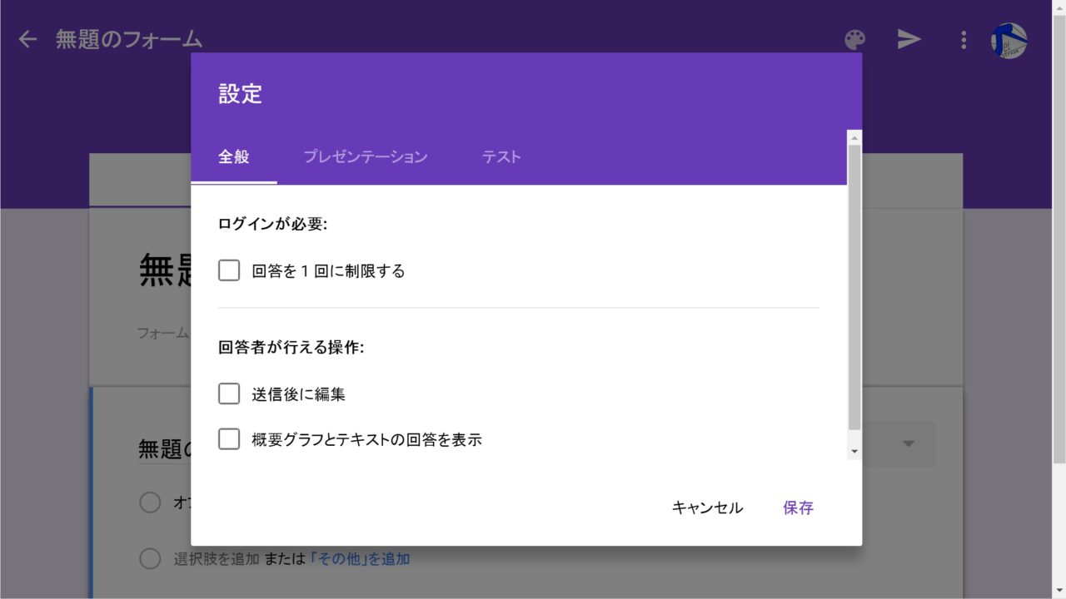
Task: Click the 無題のフォーム title in header
Action: [x=129, y=39]
